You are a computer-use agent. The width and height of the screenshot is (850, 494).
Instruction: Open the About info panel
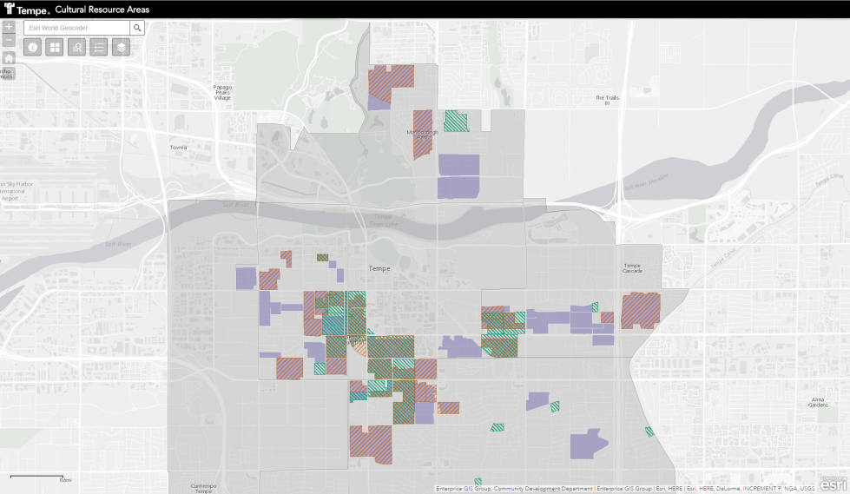click(x=33, y=47)
